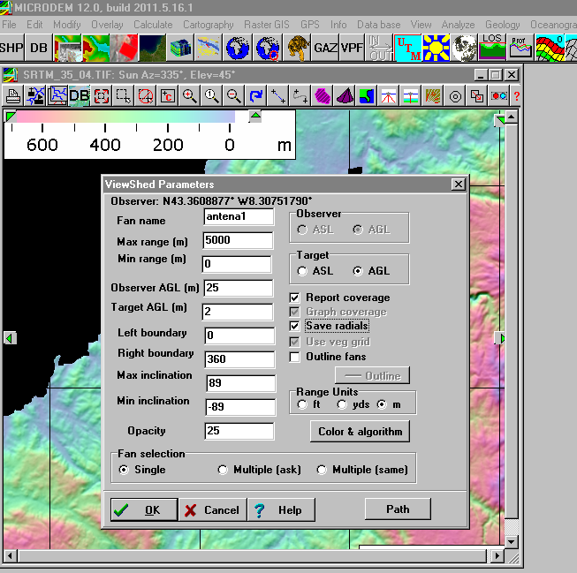Click the zoom in magnifier icon

[189, 96]
